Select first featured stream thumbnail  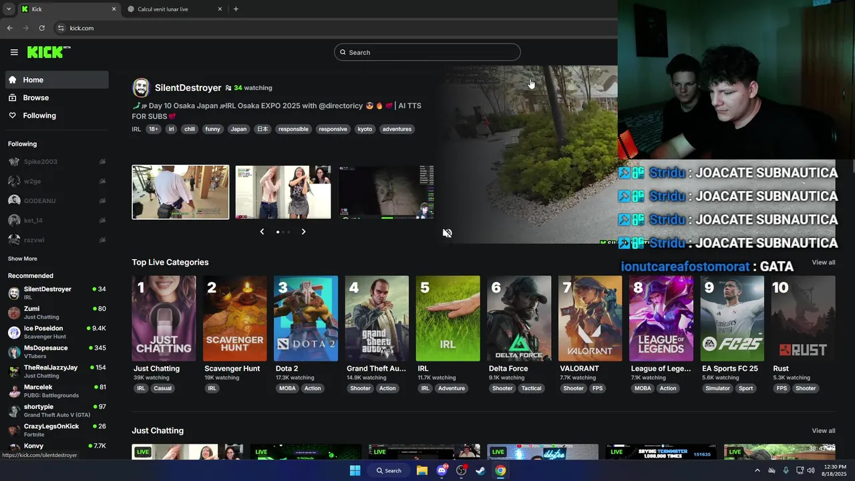coord(180,192)
